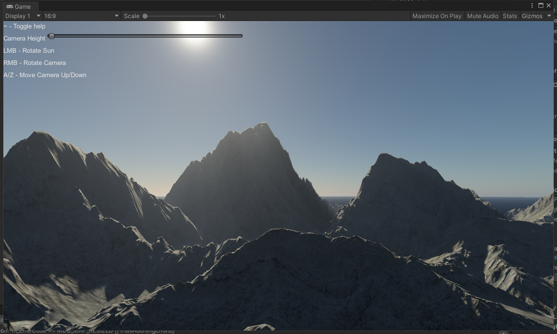
Task: Click the gamepad icon on Game tab
Action: point(10,6)
